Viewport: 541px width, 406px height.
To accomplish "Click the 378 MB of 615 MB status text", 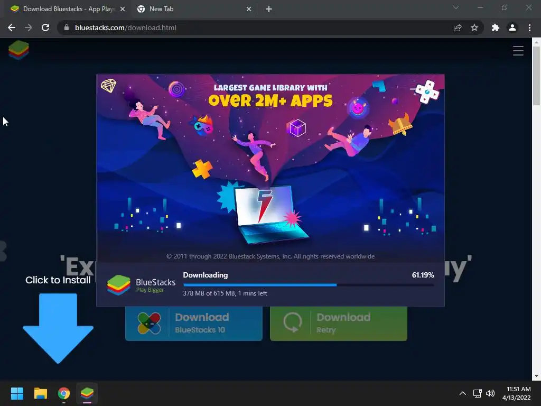I will (x=225, y=293).
